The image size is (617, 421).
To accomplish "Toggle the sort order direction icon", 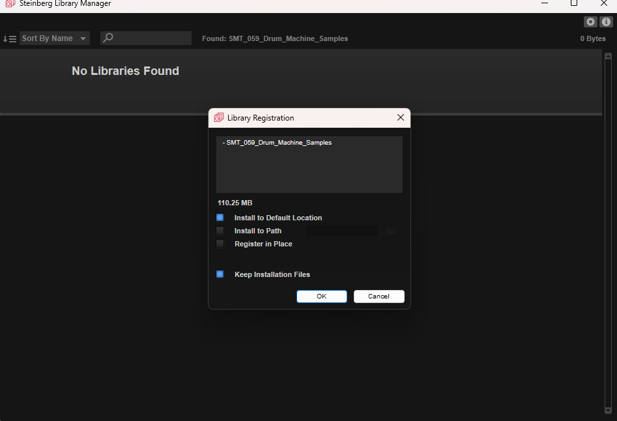I will click(x=9, y=38).
